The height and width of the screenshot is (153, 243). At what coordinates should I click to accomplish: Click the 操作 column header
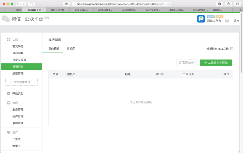pos(226,74)
